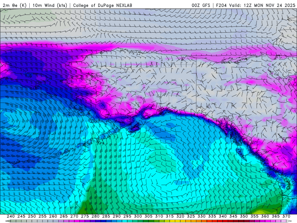The width and height of the screenshot is (297, 223).
Task: Click the '2m θe (K)' title text
Action: pyautogui.click(x=14, y=5)
